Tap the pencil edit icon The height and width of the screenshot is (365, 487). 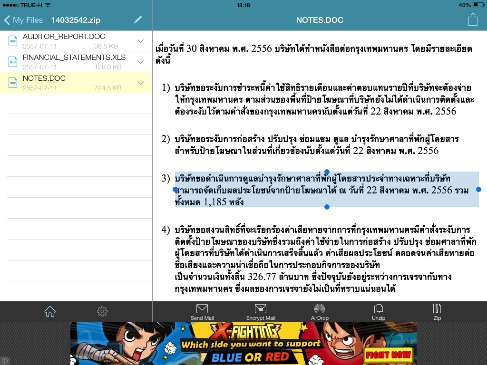[138, 20]
